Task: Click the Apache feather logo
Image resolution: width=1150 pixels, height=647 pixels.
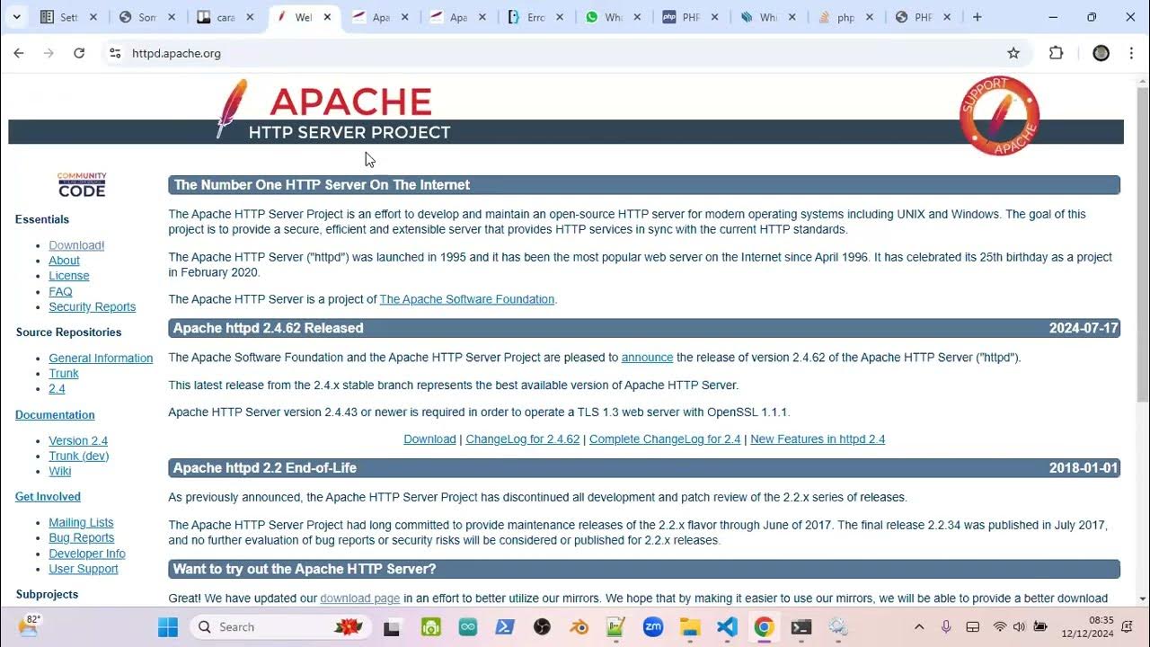Action: click(x=232, y=109)
